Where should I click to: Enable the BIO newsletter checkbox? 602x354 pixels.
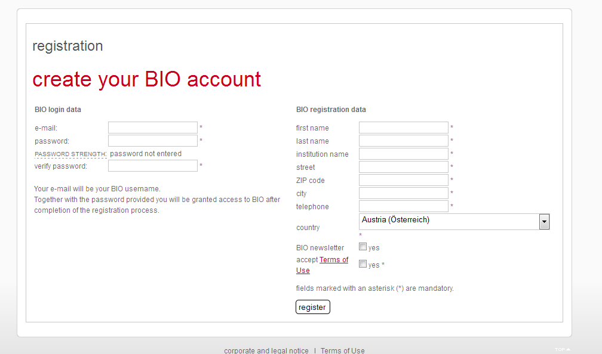click(x=363, y=247)
